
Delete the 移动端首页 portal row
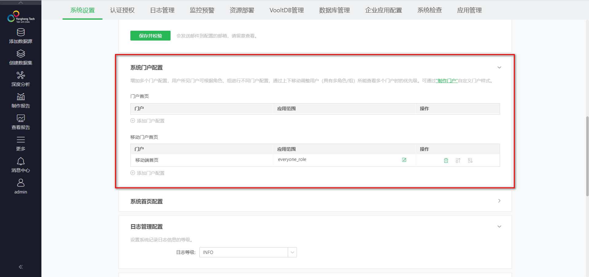[446, 160]
